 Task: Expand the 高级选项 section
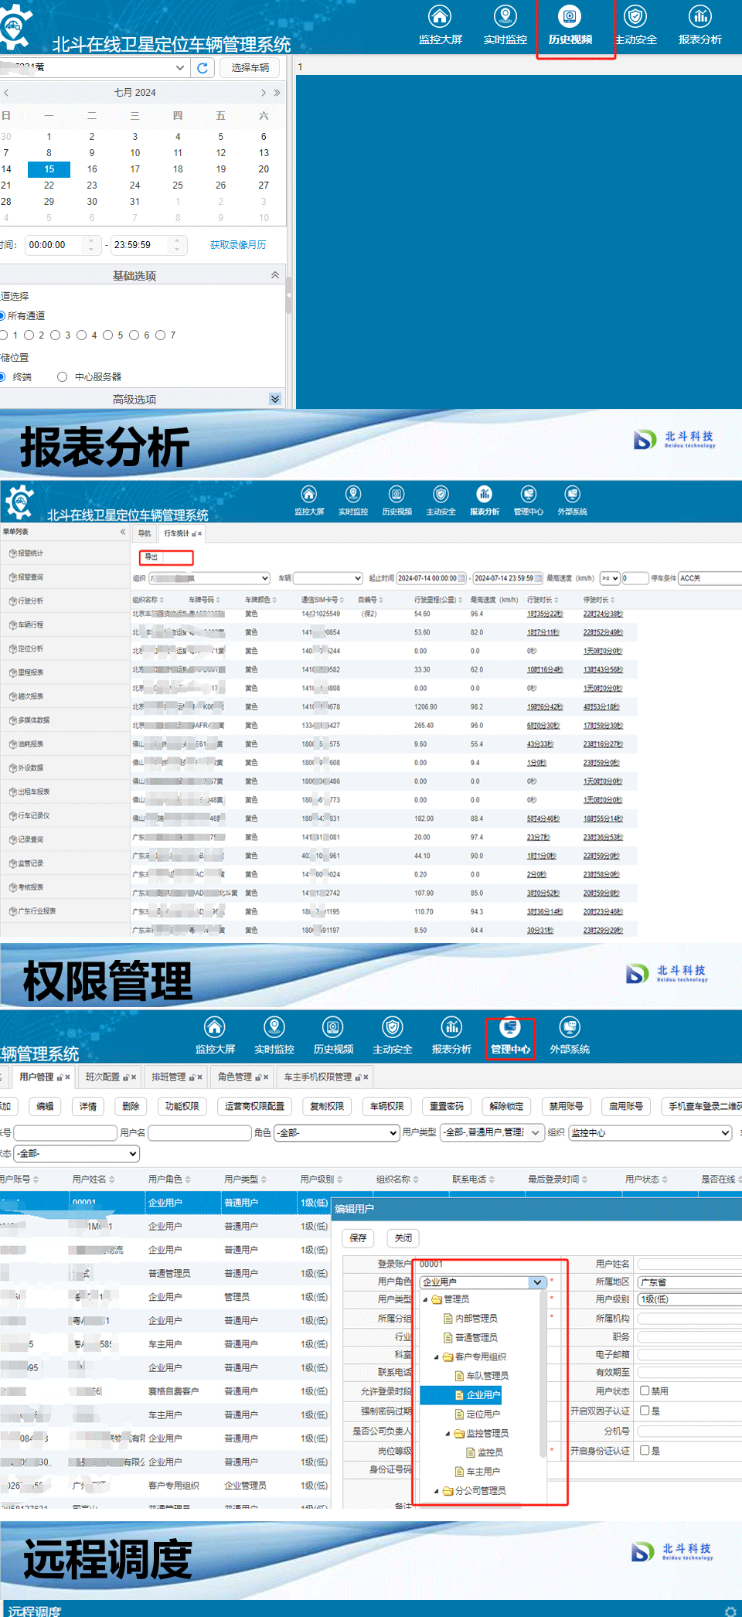tap(274, 399)
